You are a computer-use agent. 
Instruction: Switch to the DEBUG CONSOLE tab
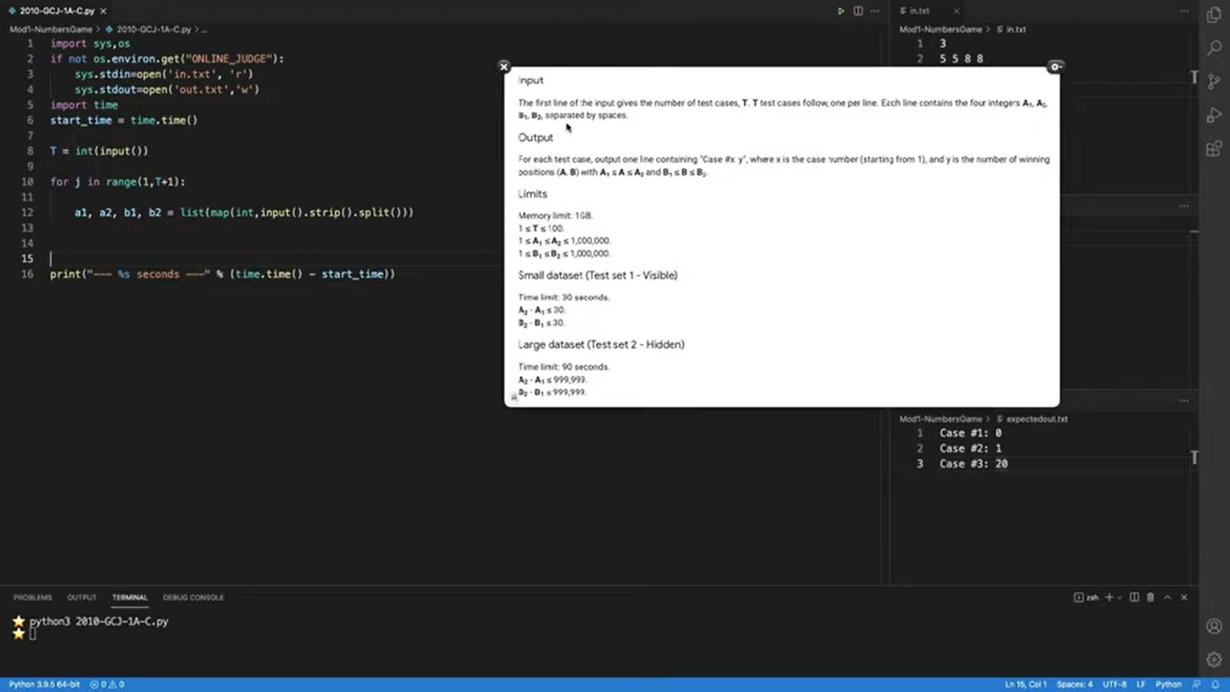click(193, 597)
